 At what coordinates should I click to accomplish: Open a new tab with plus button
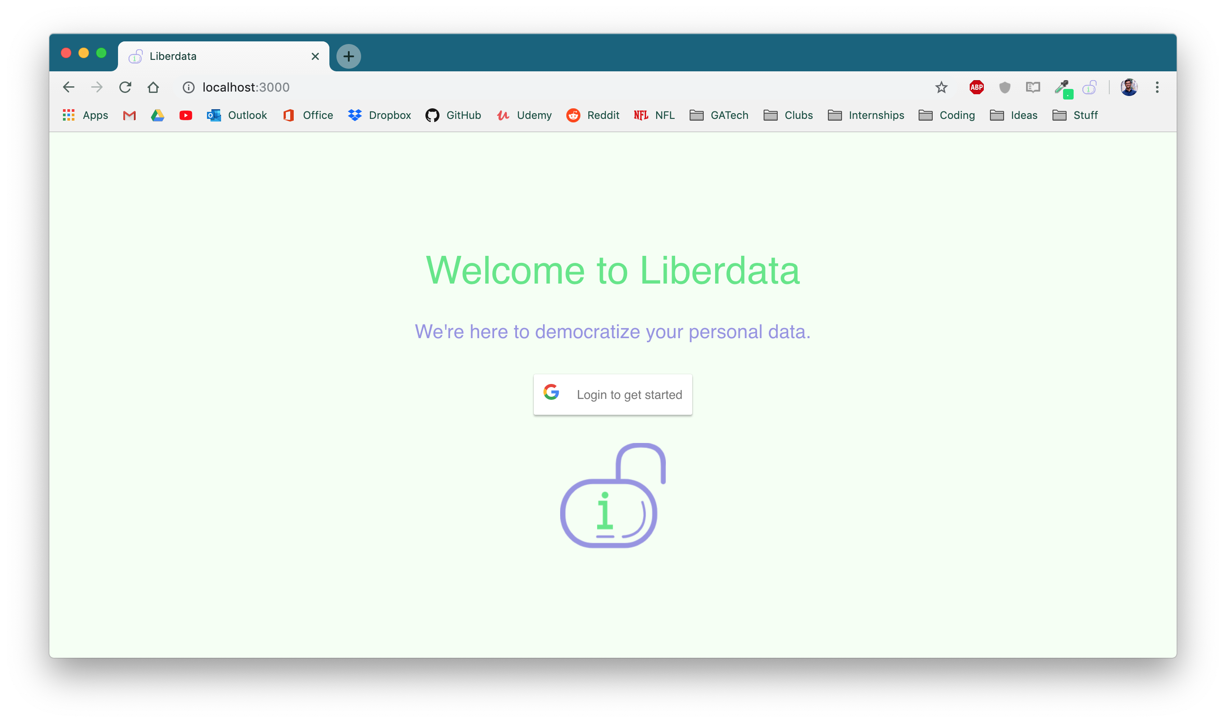coord(348,56)
